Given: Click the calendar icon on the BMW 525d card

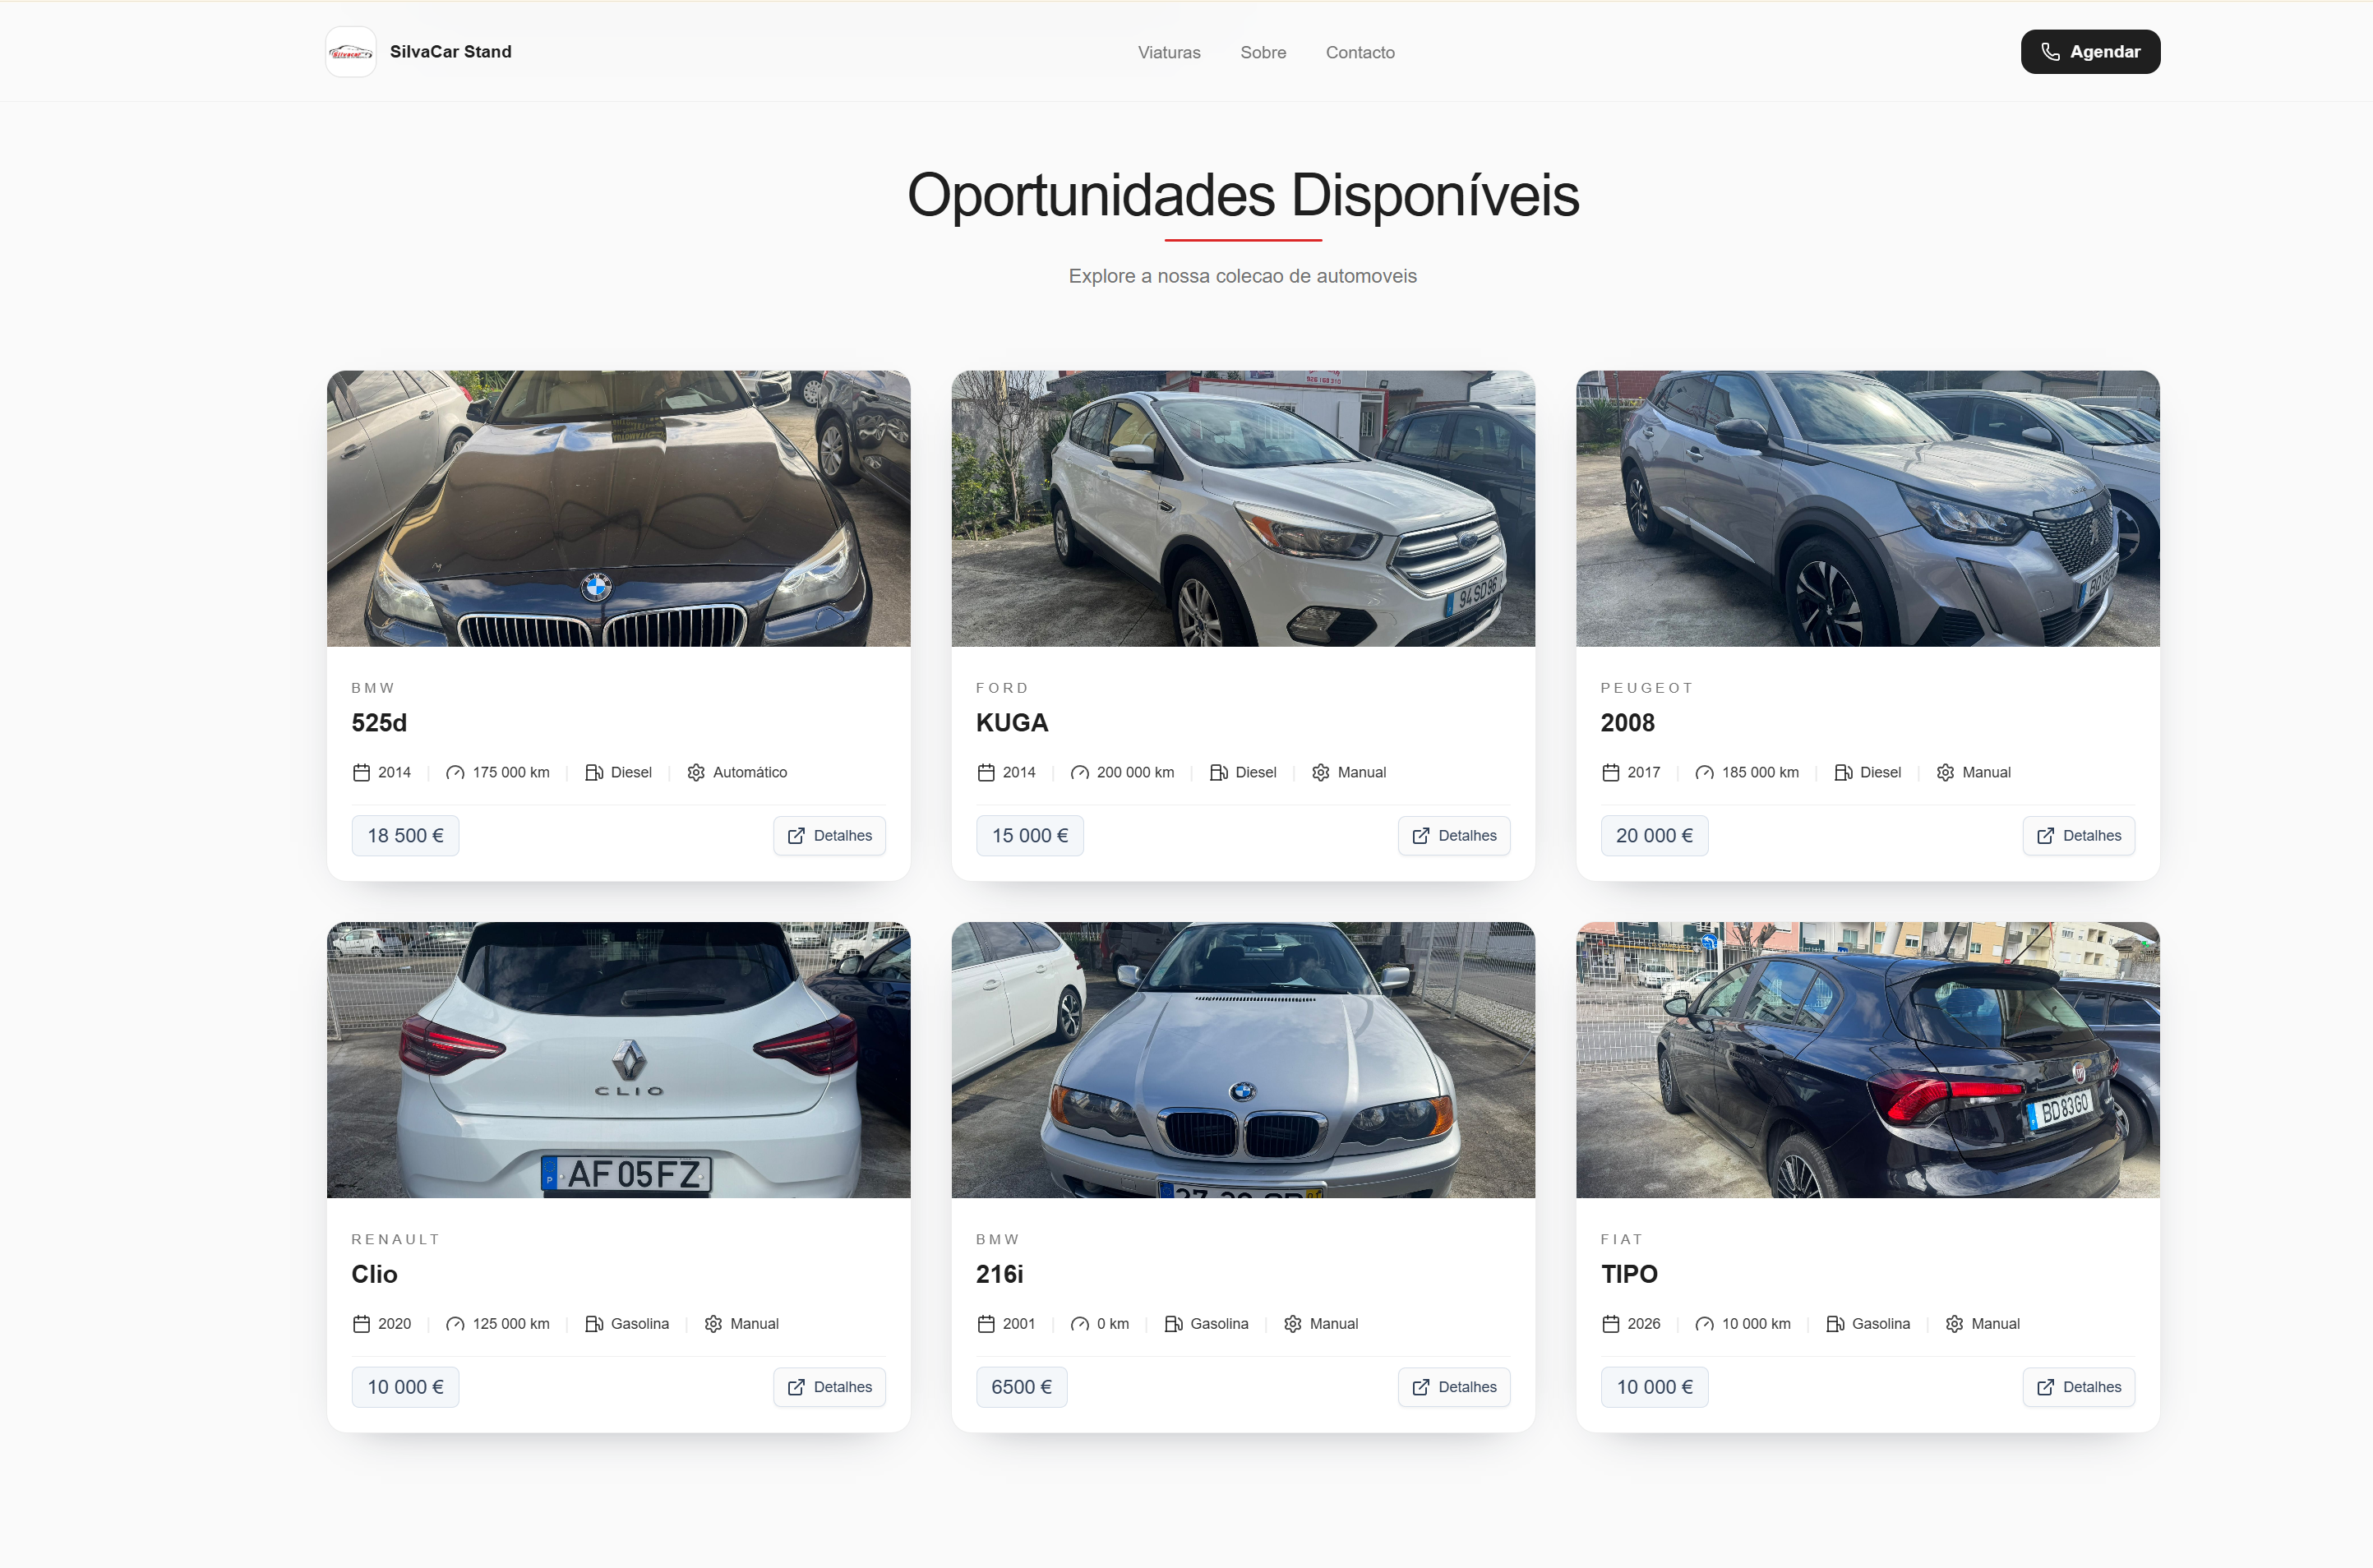Looking at the screenshot, I should tap(361, 772).
